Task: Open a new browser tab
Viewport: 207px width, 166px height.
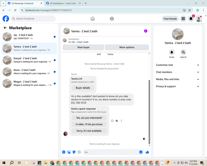Action: [86, 3]
